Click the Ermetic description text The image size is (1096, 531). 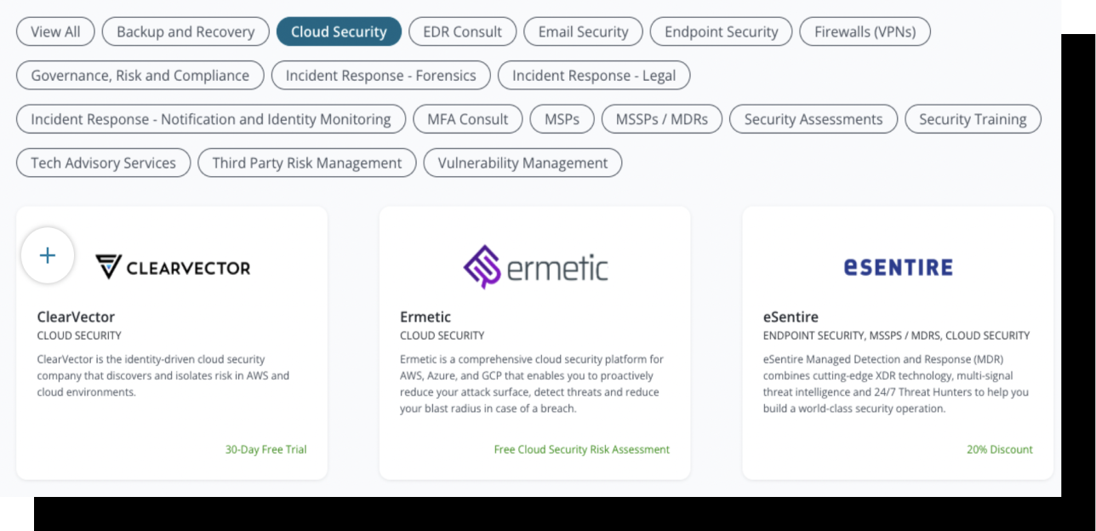[x=532, y=384]
